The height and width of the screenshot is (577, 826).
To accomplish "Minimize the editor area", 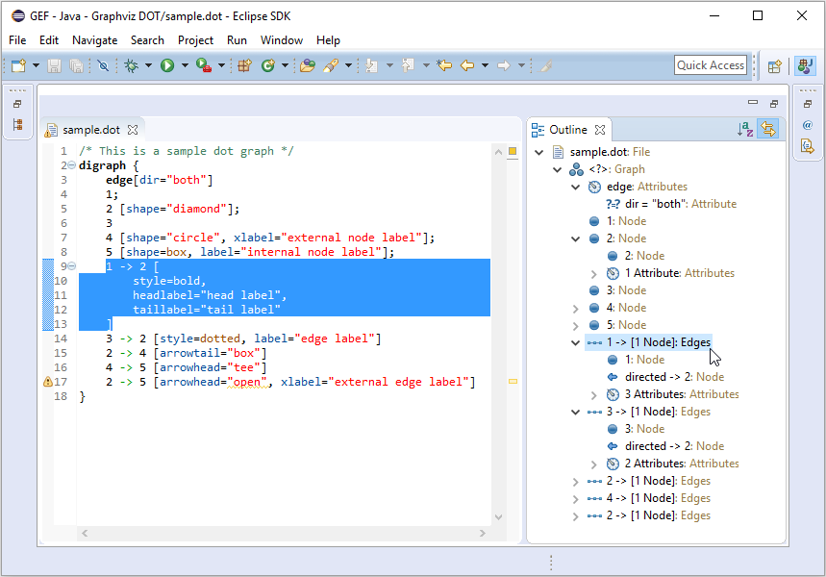I will 753,102.
